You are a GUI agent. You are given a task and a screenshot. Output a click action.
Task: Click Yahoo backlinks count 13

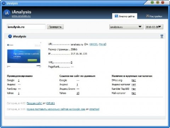tap(78, 93)
